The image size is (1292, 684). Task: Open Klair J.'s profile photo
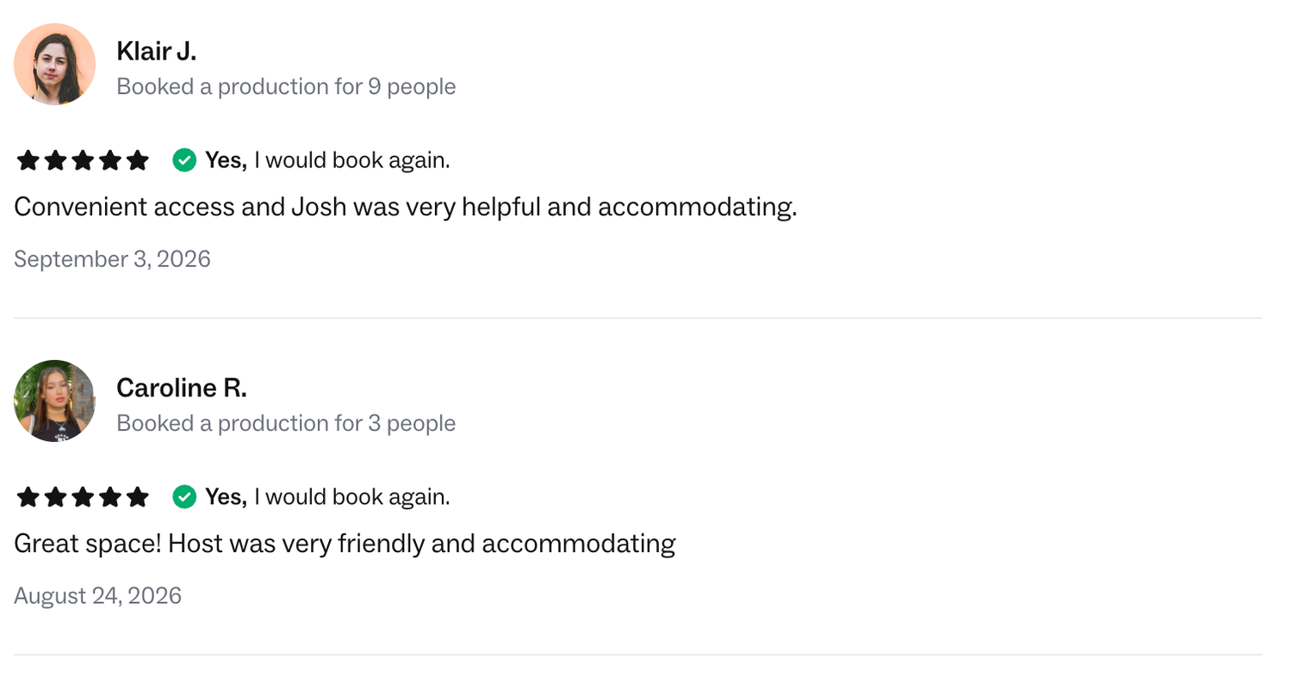(x=55, y=65)
